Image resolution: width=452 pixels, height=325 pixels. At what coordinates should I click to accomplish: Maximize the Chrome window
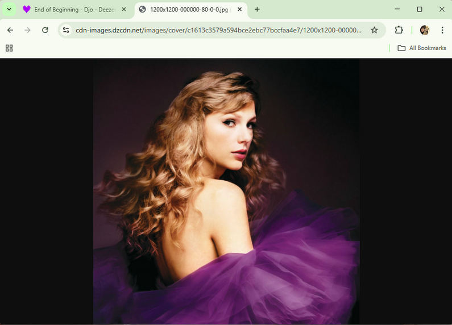[x=420, y=9]
